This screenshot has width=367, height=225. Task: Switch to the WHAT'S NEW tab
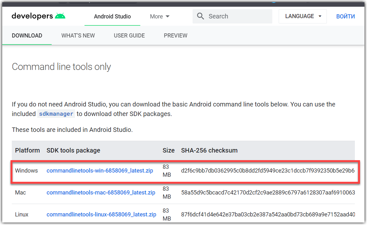click(78, 35)
